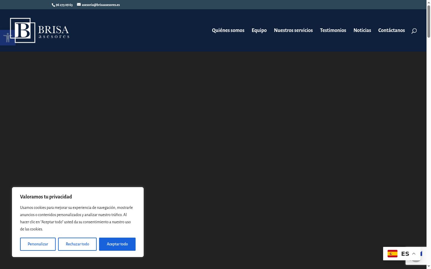Click the Personalizar cookie button
431x269 pixels.
(38, 244)
